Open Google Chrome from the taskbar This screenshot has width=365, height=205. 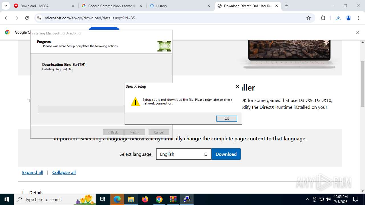[x=159, y=199]
